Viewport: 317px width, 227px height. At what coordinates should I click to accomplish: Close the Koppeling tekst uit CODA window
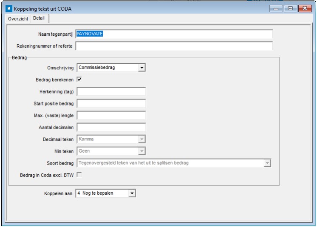pos(305,9)
